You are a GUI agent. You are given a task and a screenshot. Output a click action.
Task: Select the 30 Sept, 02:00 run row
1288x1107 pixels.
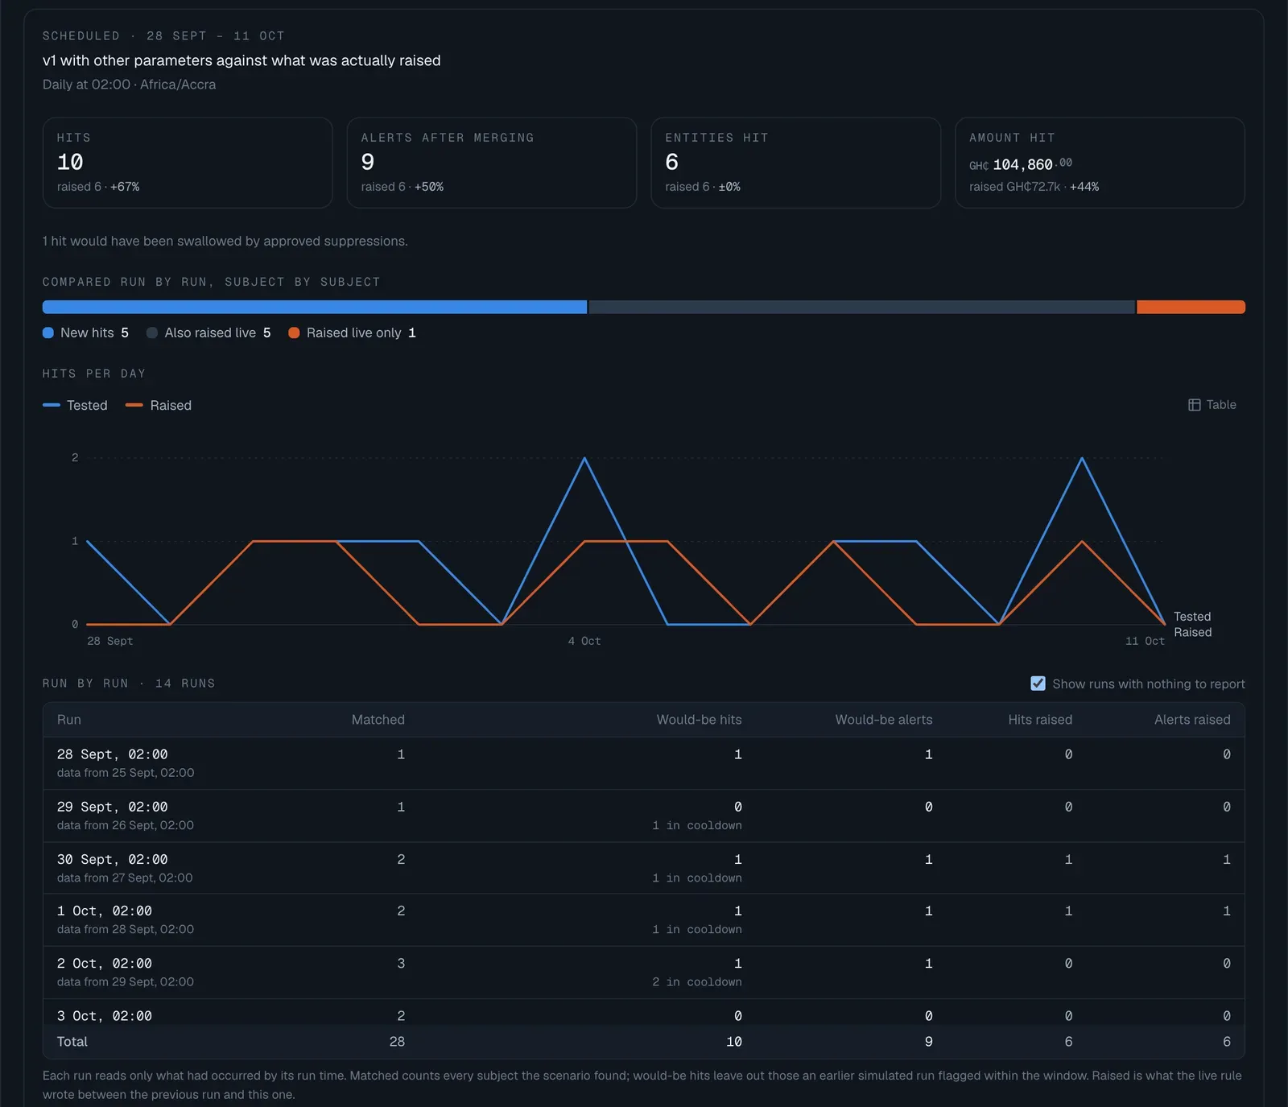pos(644,868)
